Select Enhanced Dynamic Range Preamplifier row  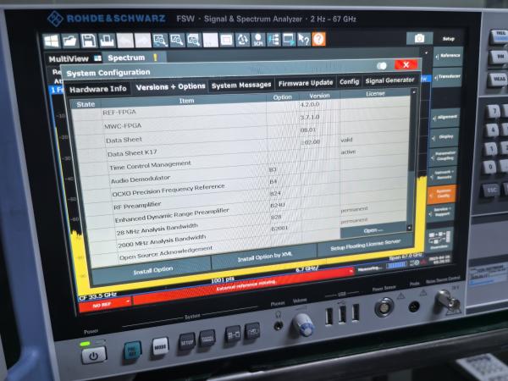coord(246,211)
